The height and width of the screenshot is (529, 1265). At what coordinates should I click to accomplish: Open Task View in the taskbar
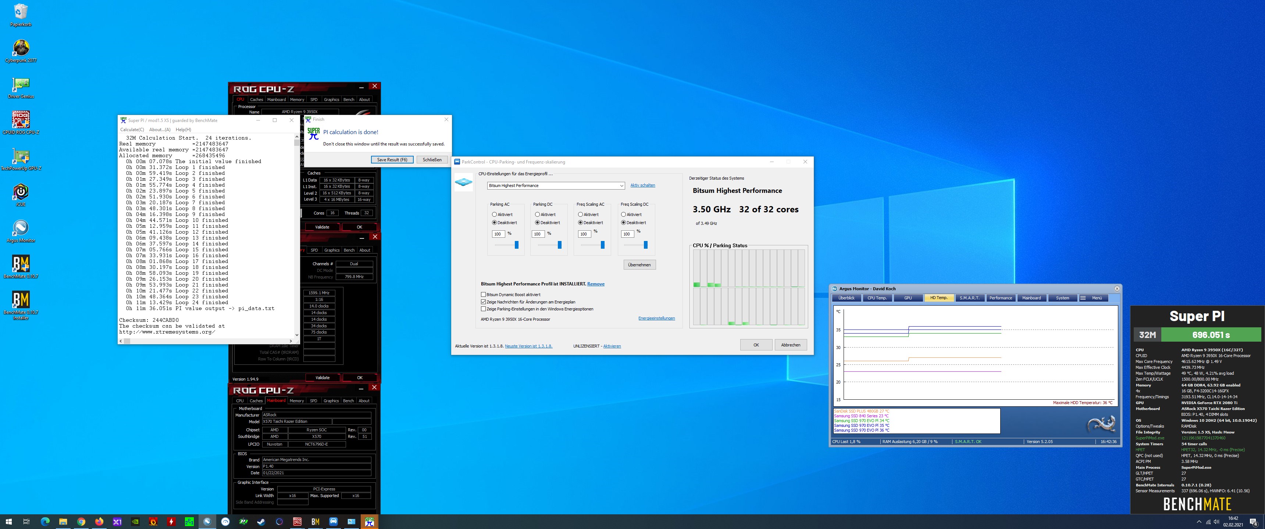point(26,522)
